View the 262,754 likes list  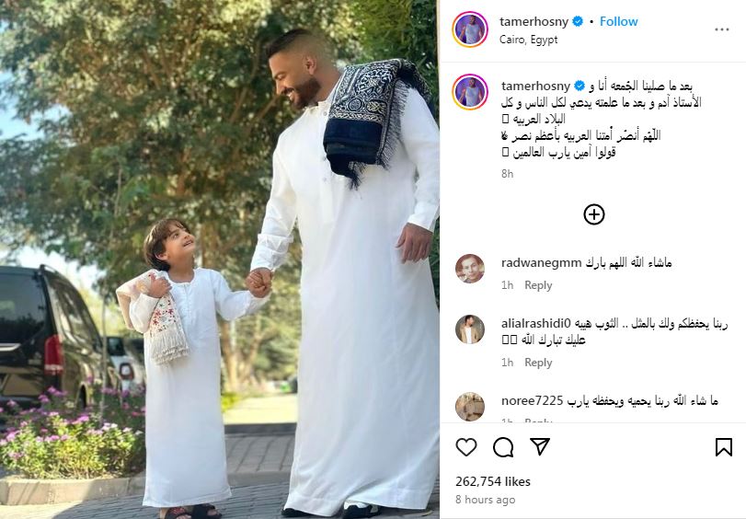point(492,481)
